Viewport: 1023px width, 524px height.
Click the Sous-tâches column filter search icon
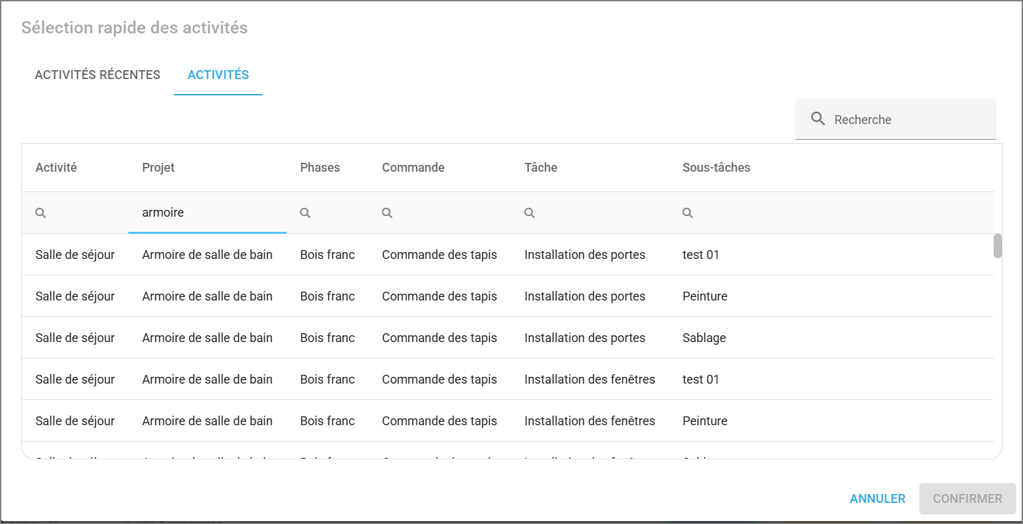pyautogui.click(x=688, y=213)
